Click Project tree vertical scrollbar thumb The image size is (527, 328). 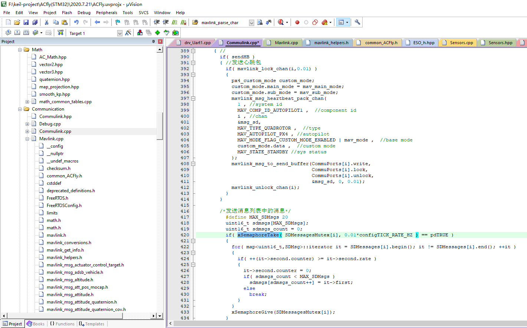tap(160, 125)
